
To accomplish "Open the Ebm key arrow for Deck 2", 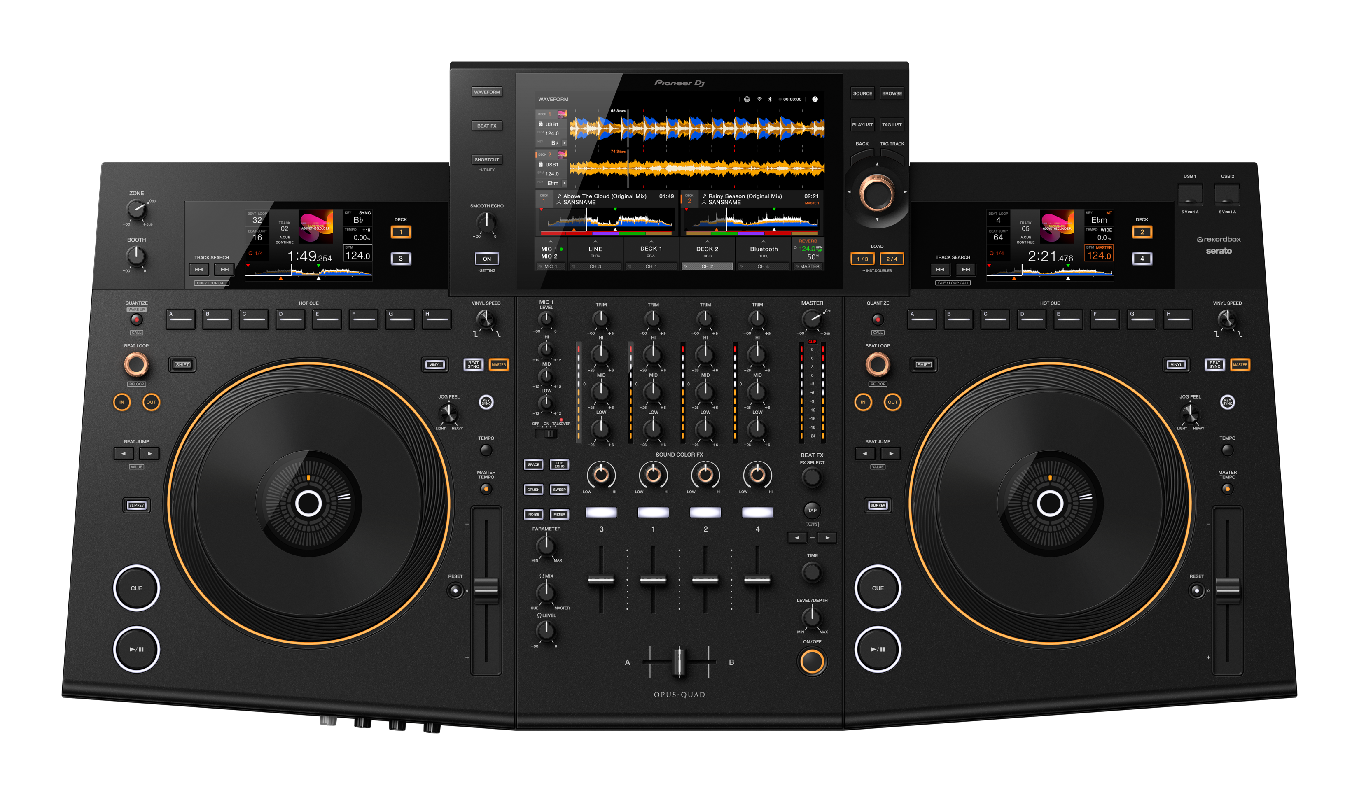I will [565, 183].
